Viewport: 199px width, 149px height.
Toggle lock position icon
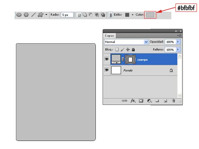(128, 50)
